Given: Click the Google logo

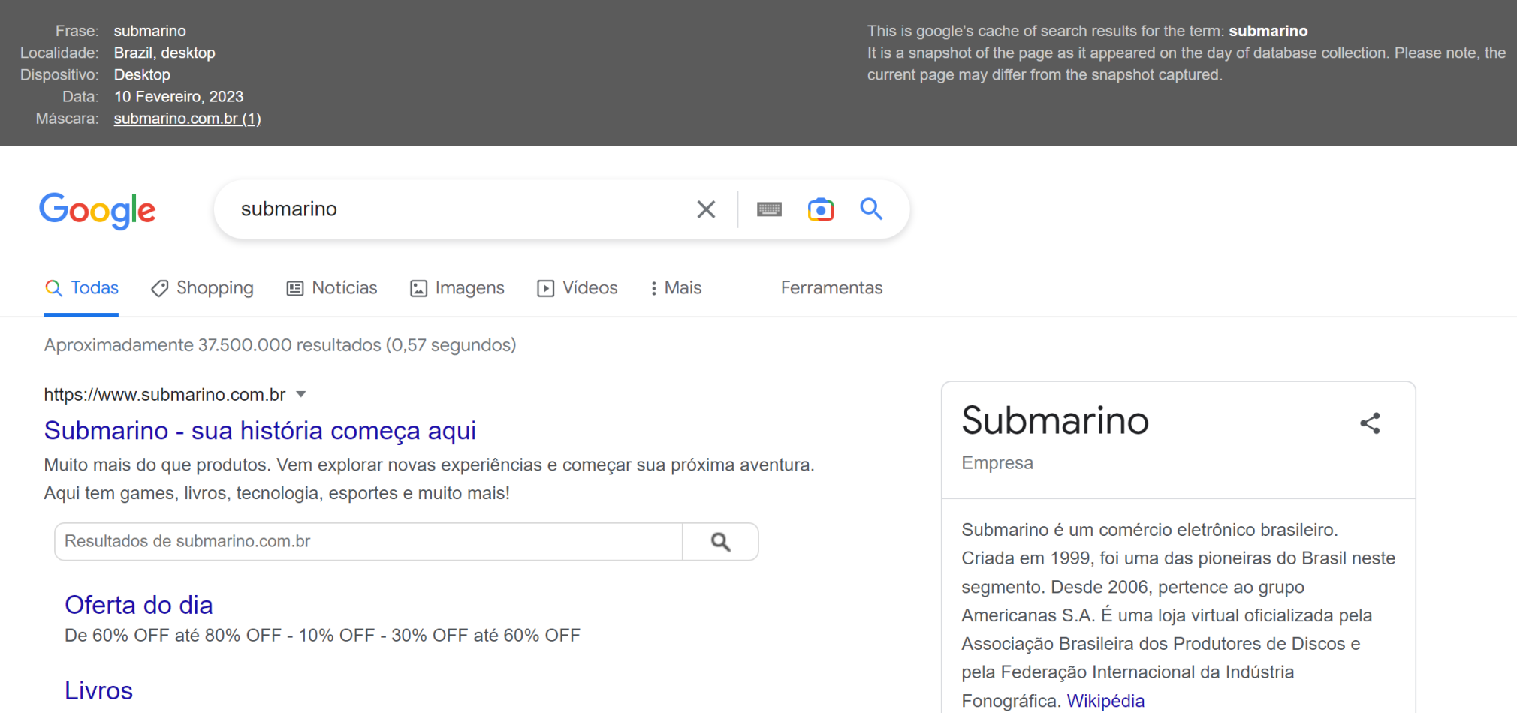Looking at the screenshot, I should tap(98, 211).
